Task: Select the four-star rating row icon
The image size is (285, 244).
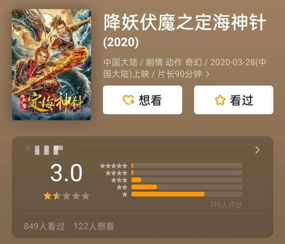Action: (116, 173)
